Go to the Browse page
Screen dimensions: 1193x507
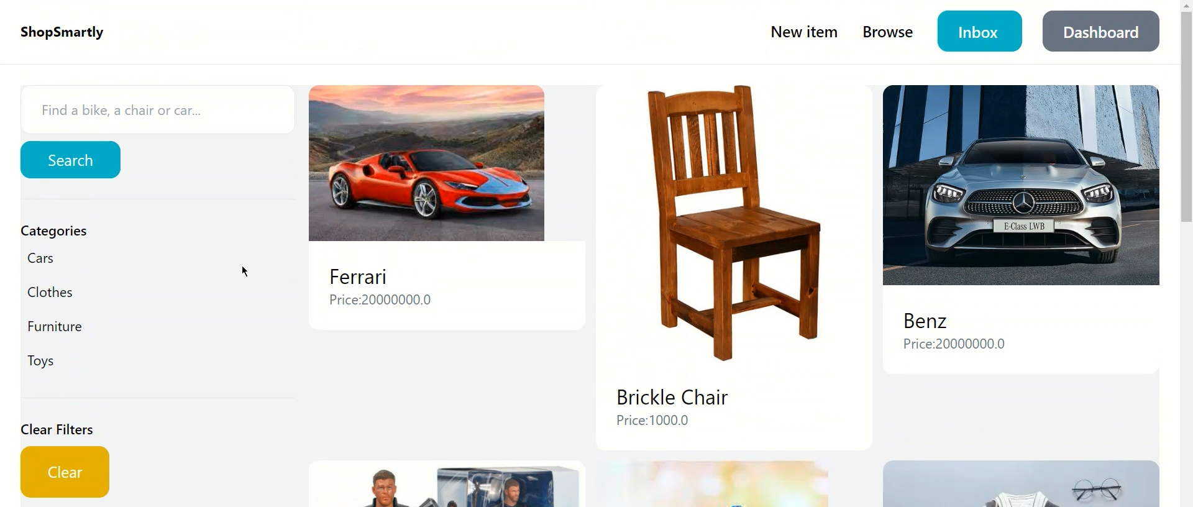[x=887, y=32]
